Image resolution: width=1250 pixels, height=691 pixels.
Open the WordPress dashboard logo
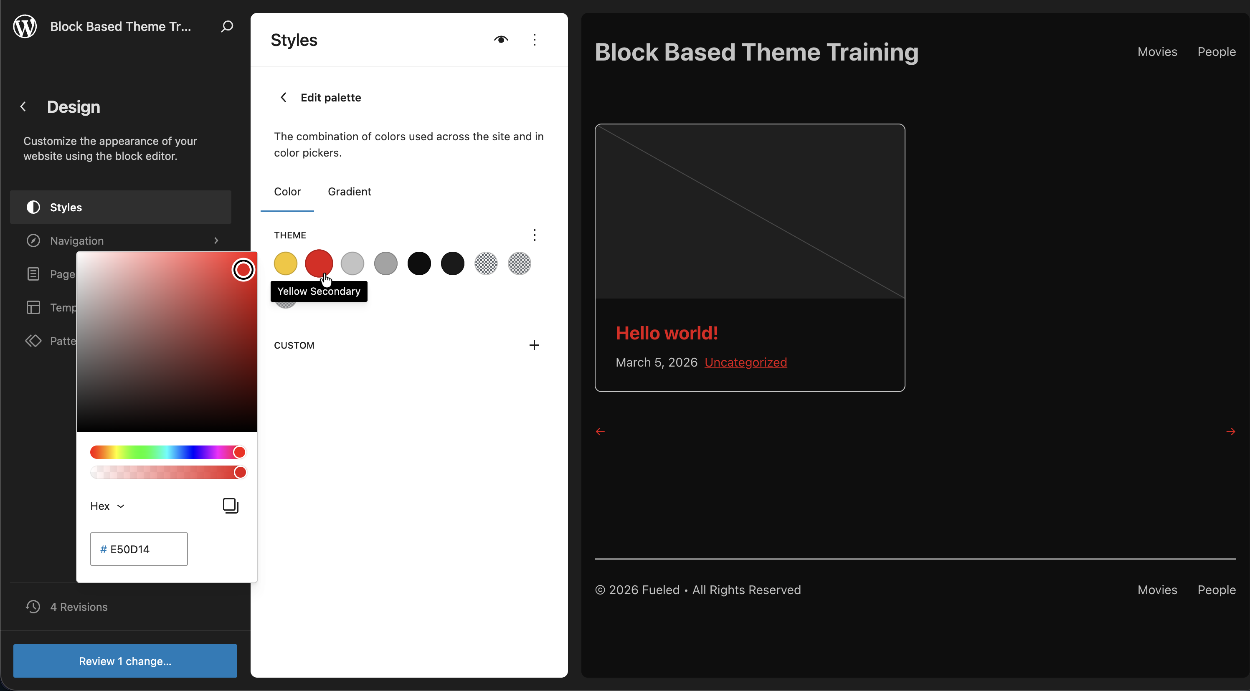click(24, 26)
